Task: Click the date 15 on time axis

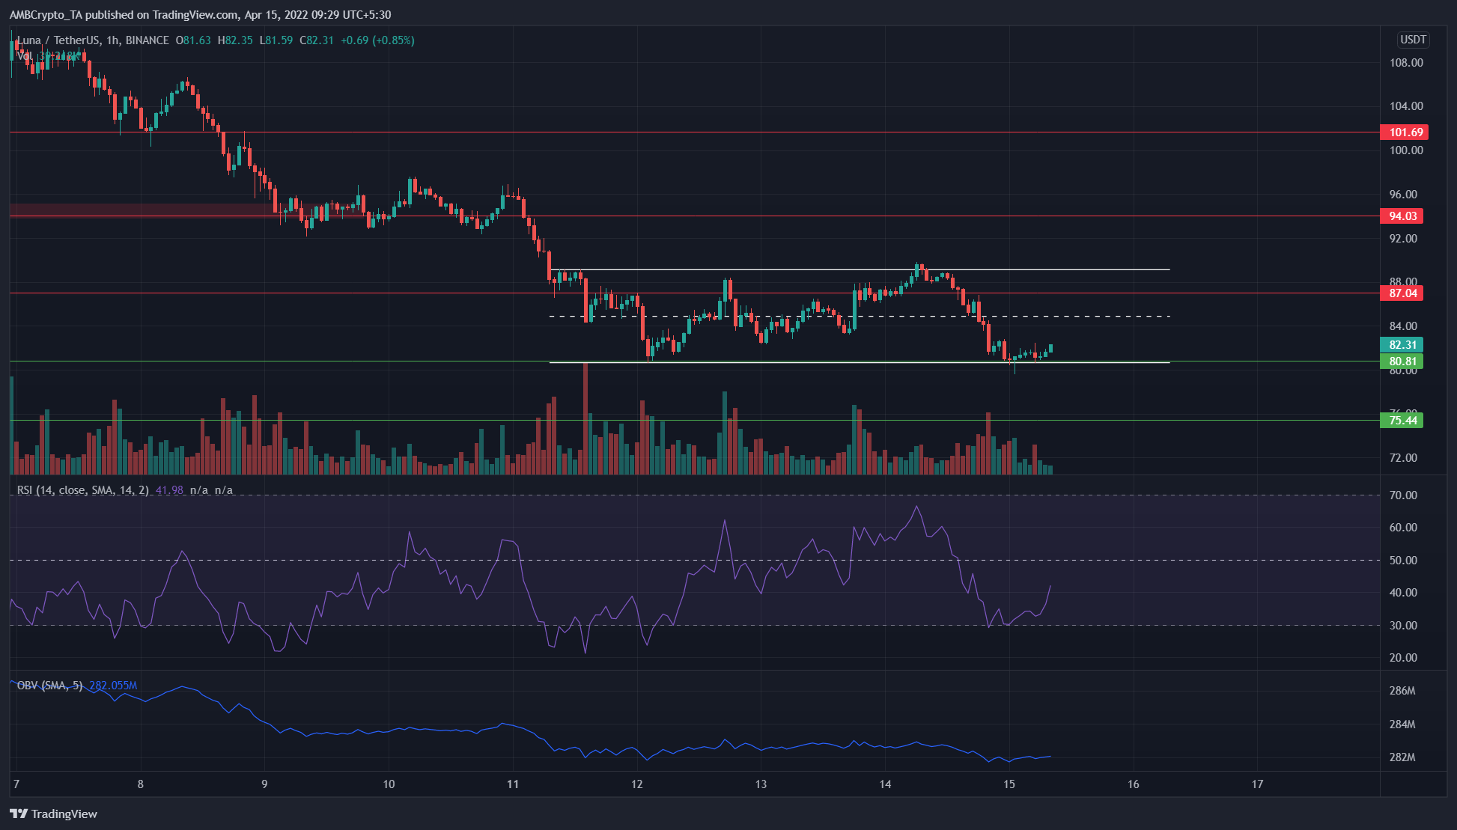Action: point(1009,784)
